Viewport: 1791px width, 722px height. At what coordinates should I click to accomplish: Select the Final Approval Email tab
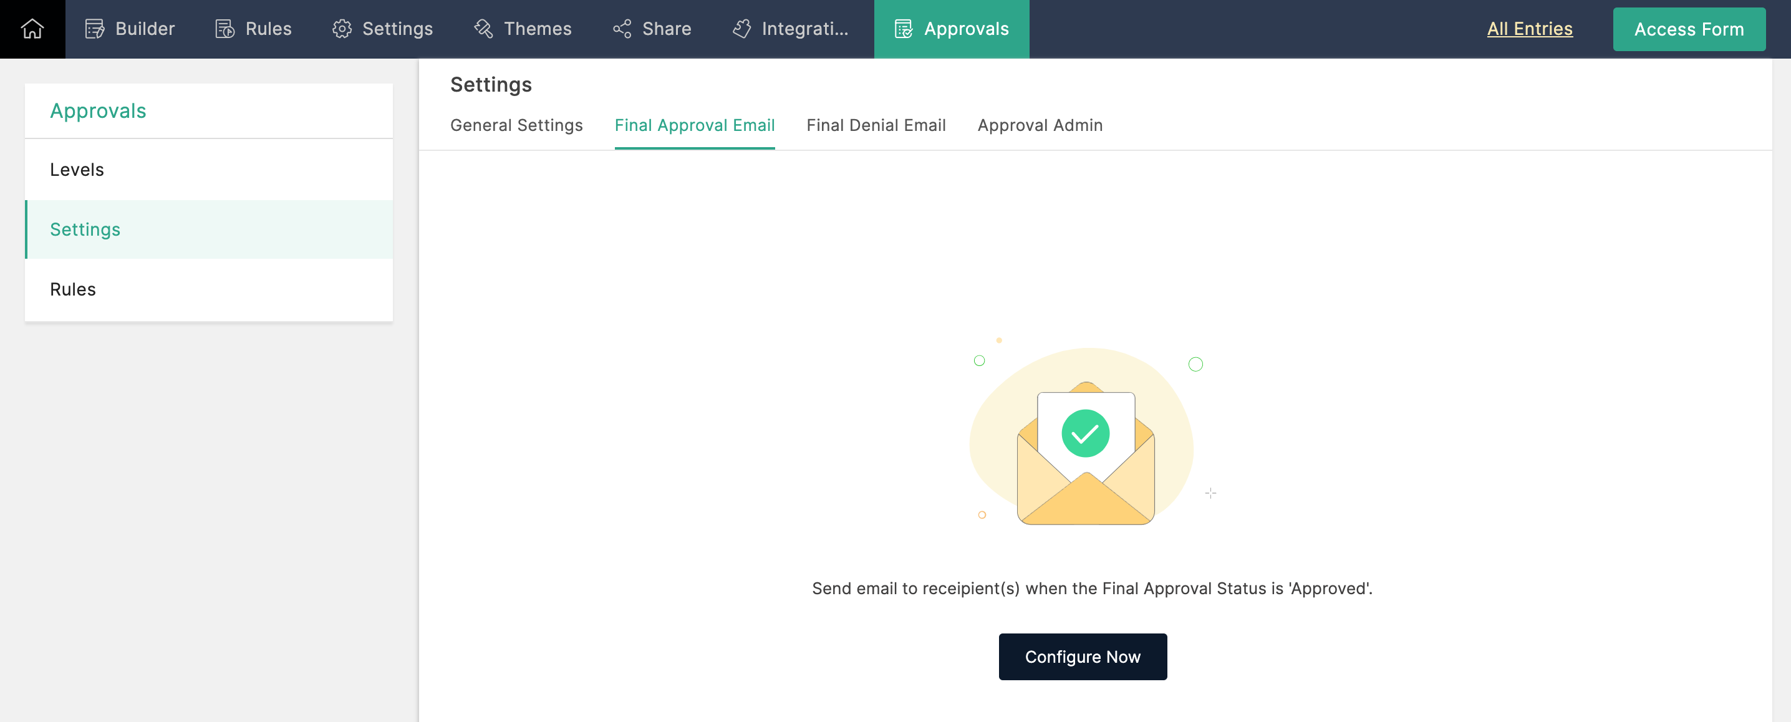695,125
